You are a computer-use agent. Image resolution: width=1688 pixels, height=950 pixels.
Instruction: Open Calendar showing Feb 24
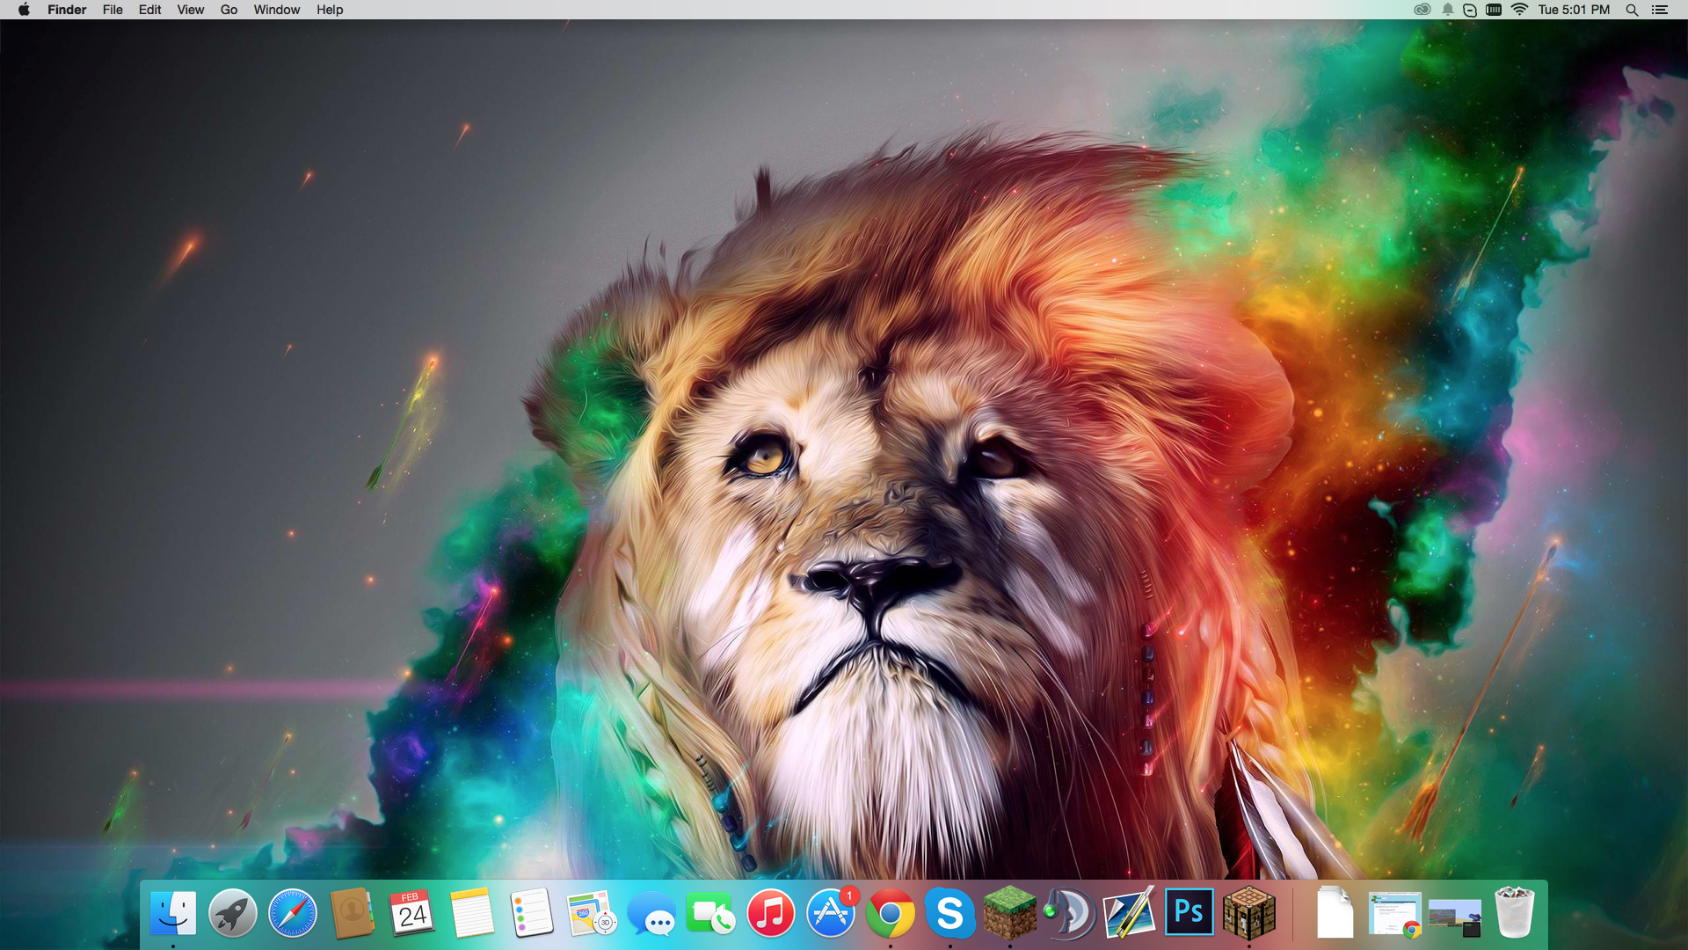tap(412, 913)
